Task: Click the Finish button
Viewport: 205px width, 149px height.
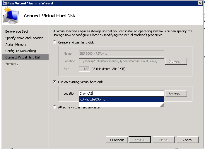Action: pos(163,140)
